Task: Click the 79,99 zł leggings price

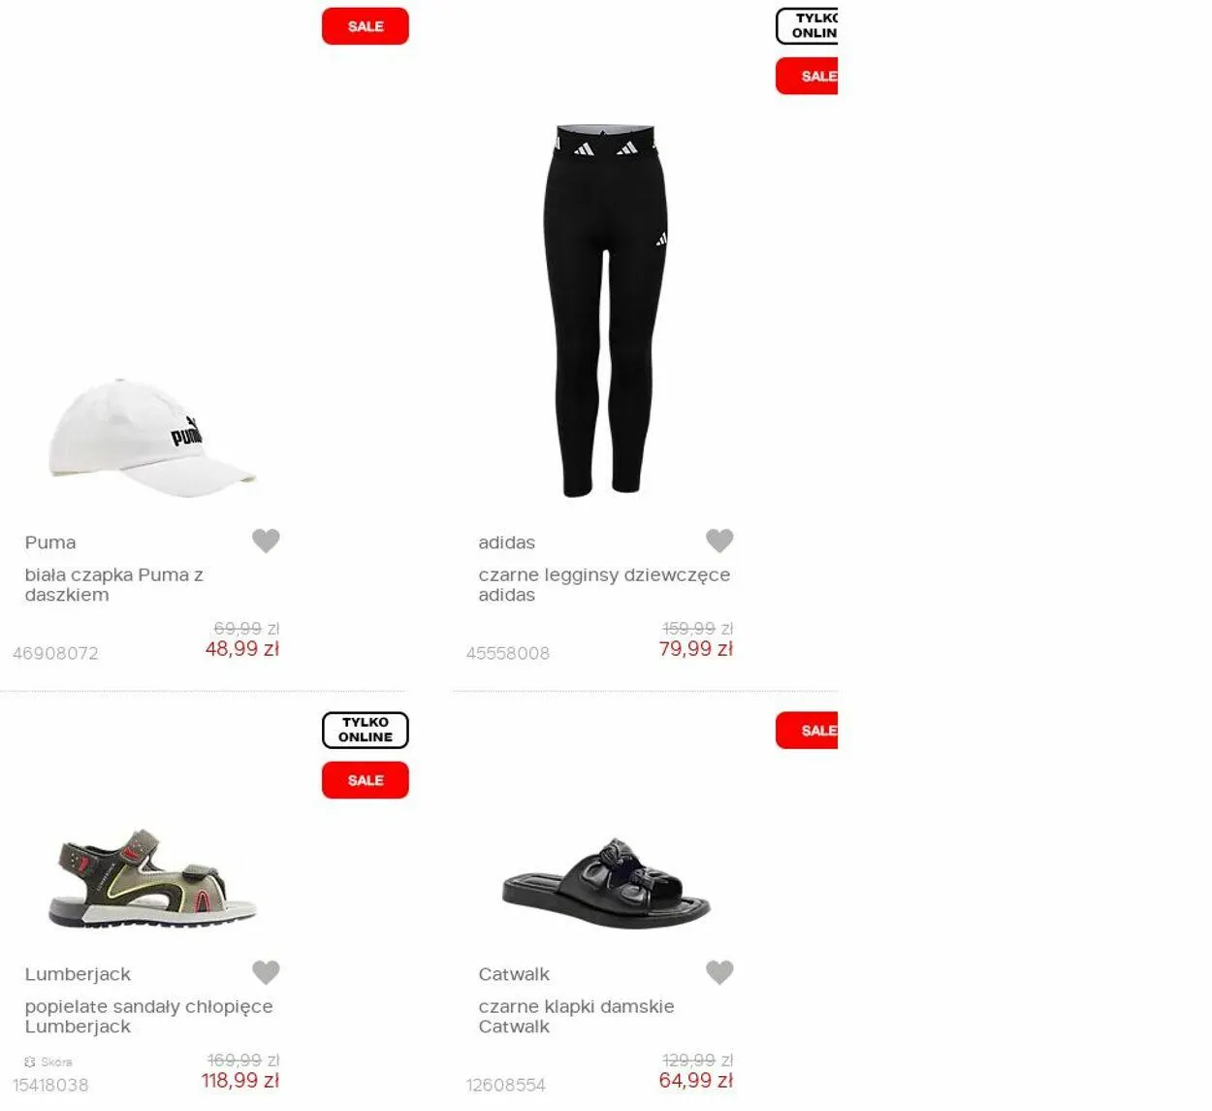Action: click(695, 649)
